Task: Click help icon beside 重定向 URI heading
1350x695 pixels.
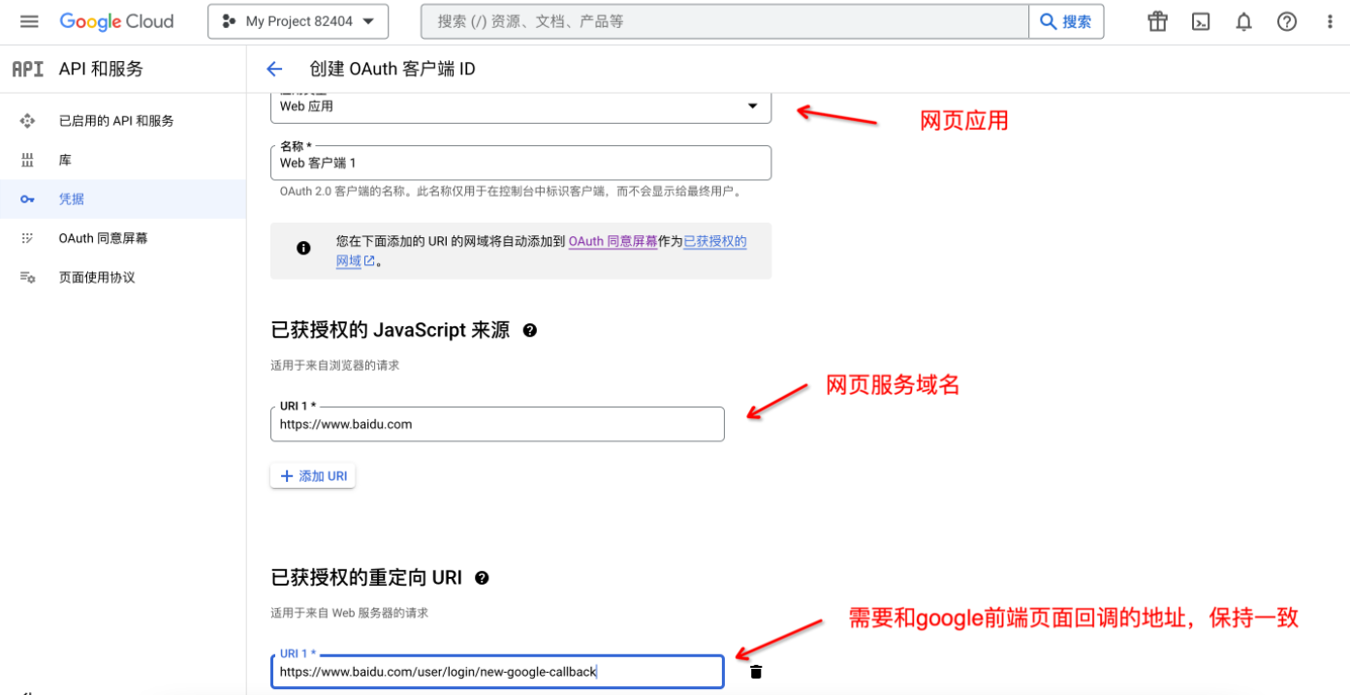Action: pyautogui.click(x=482, y=578)
